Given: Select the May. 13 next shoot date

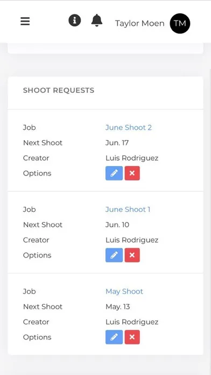Looking at the screenshot, I should click(x=118, y=307).
